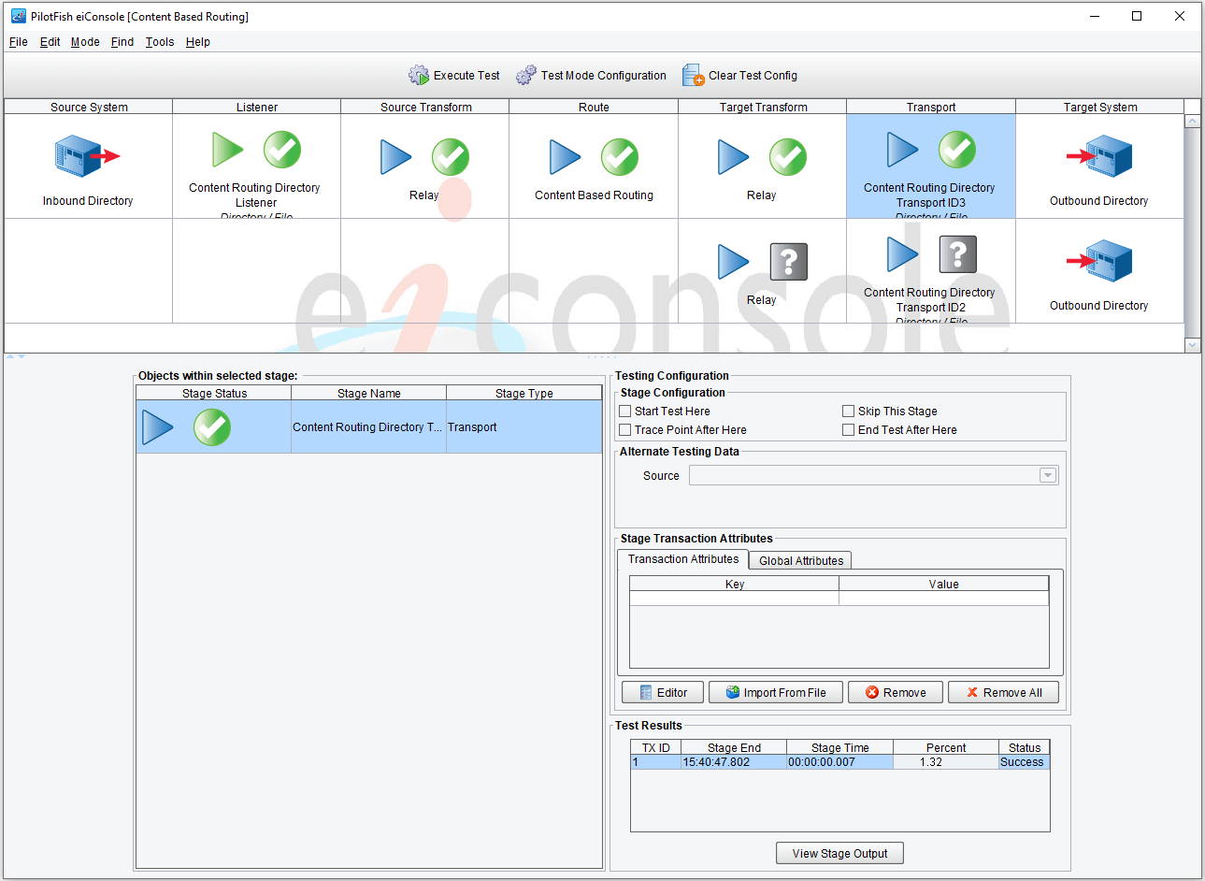1205x881 pixels.
Task: Click the Transport ID2 play arrow
Action: click(902, 254)
